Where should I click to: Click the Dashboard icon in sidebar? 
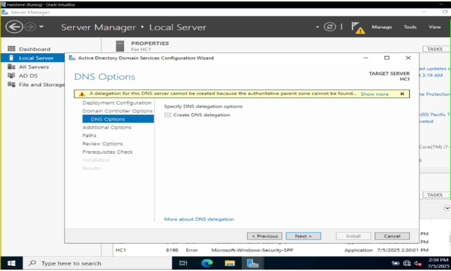11,49
